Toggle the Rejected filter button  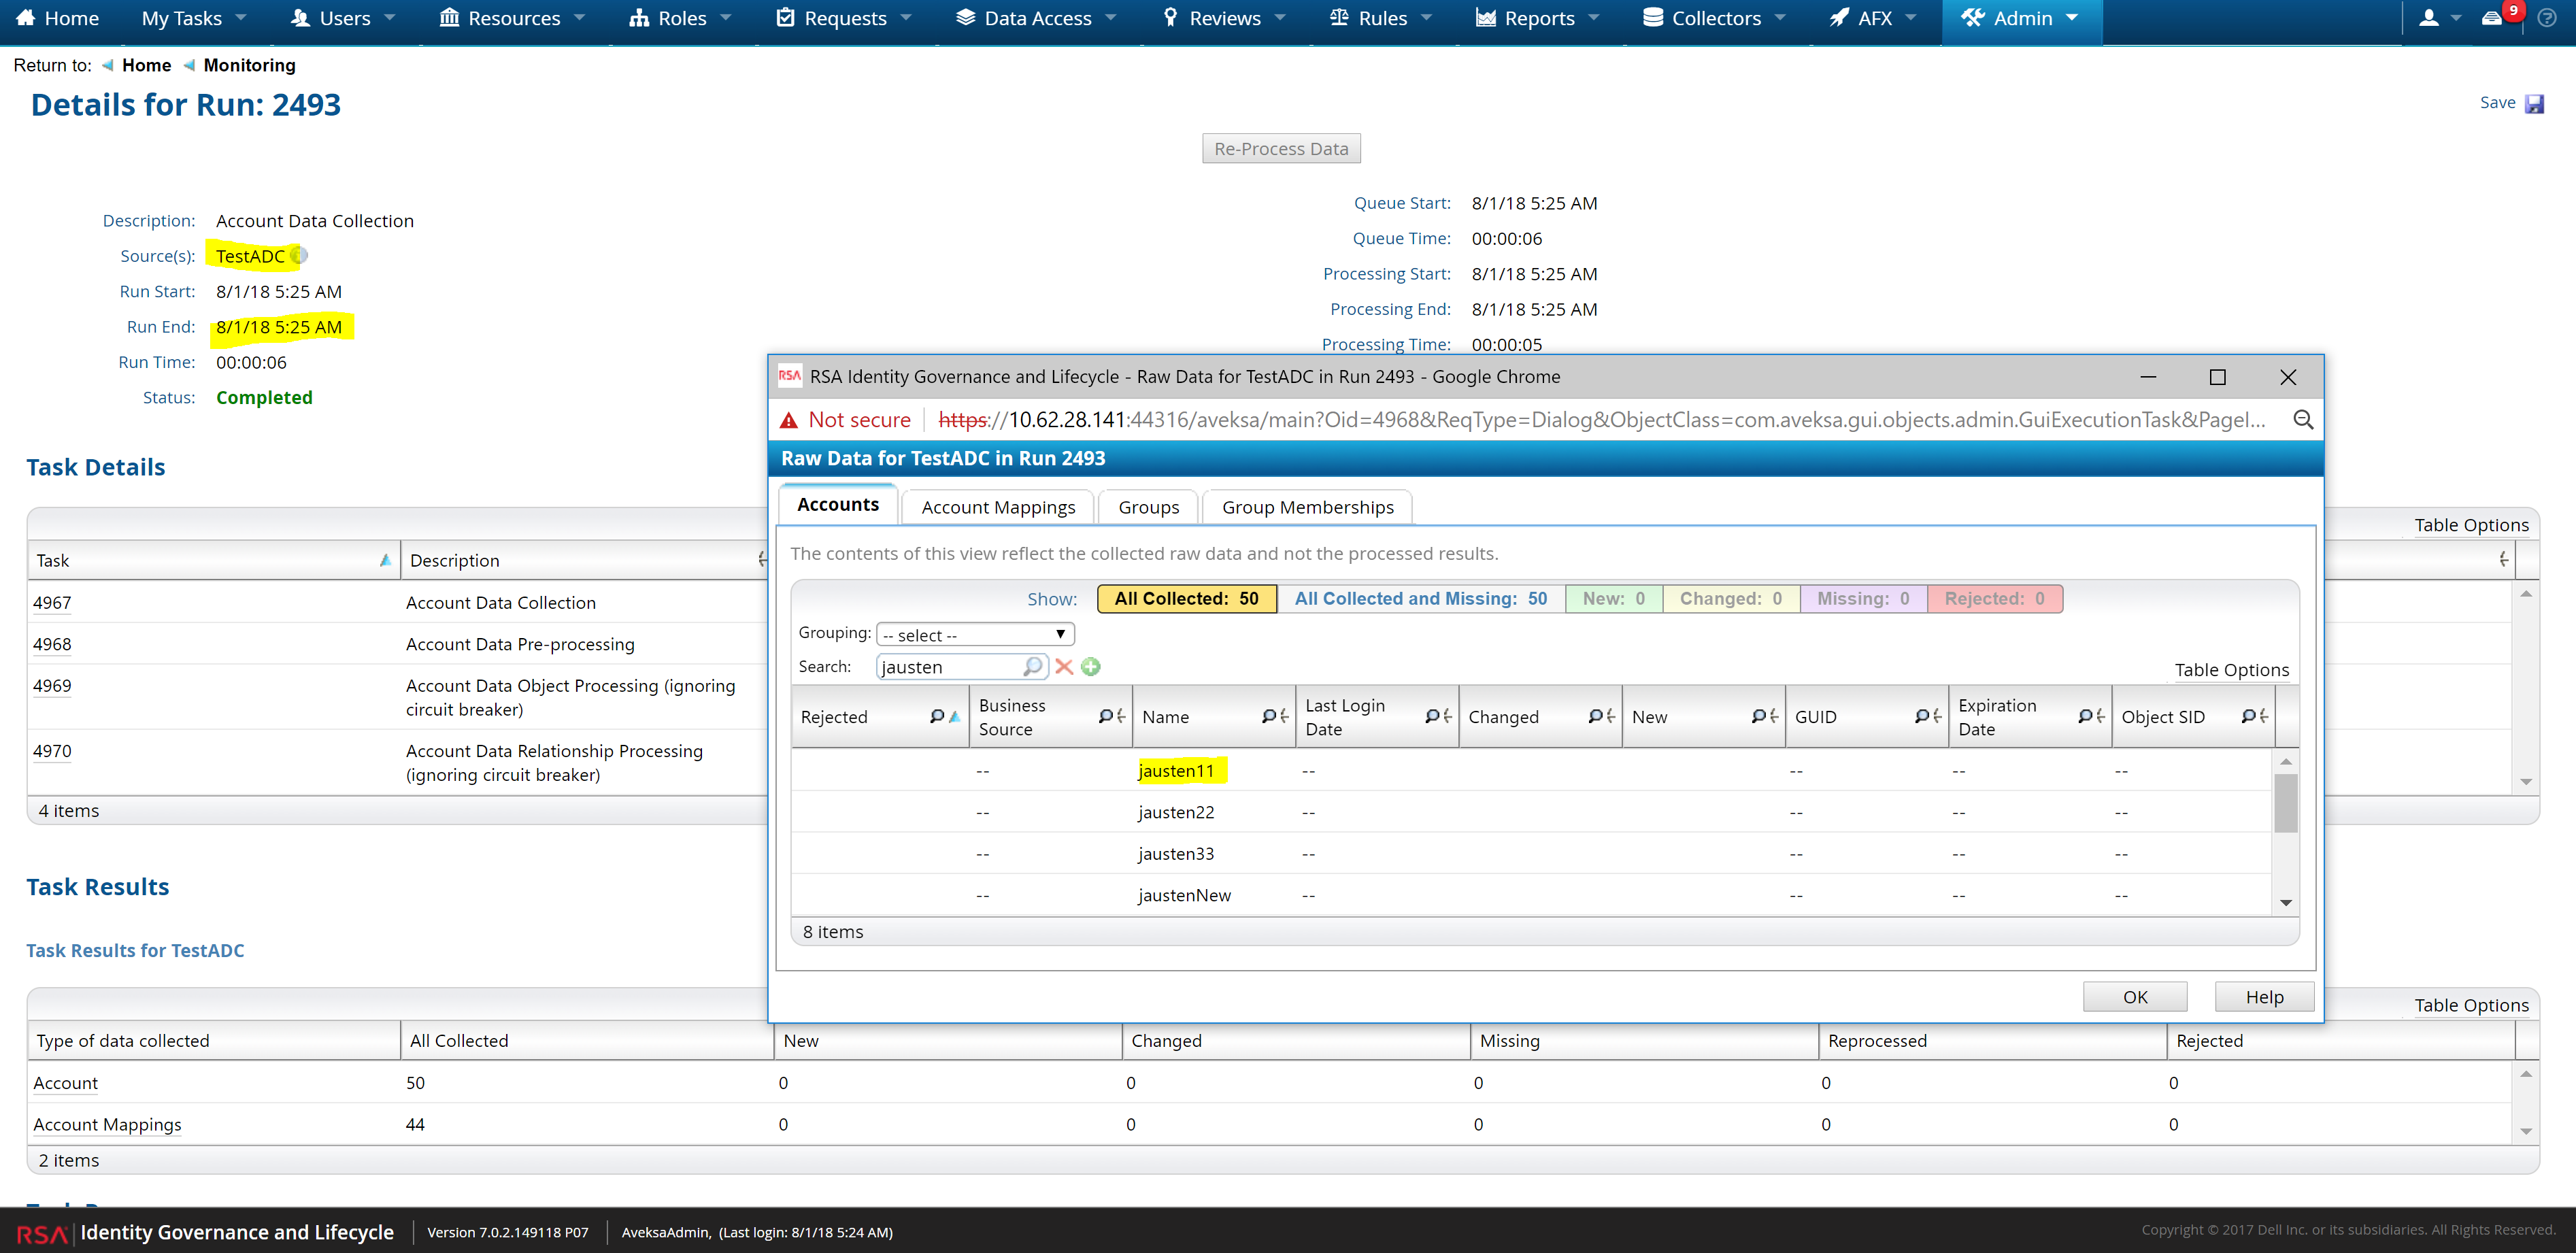point(1994,599)
